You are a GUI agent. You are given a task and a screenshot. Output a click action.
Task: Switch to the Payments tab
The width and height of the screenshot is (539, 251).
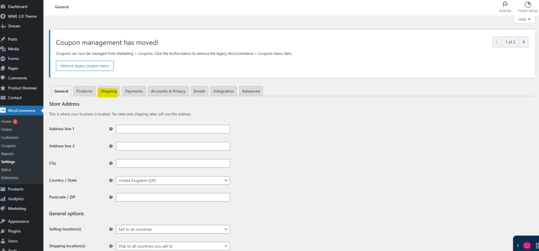pos(134,91)
